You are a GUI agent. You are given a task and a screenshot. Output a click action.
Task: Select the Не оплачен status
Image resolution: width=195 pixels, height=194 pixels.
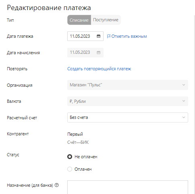(x=70, y=157)
